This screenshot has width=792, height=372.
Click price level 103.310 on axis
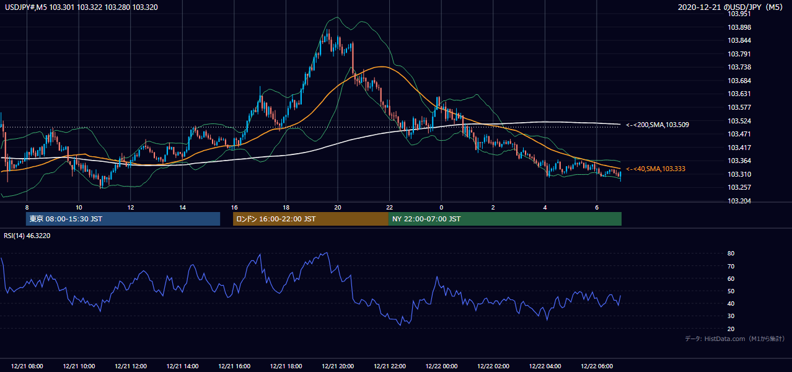click(x=739, y=174)
